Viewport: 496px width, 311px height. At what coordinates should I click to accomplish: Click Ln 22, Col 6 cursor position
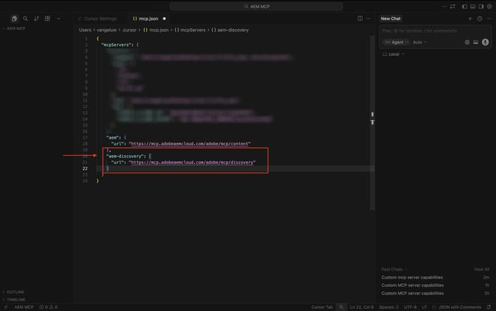pyautogui.click(x=362, y=307)
